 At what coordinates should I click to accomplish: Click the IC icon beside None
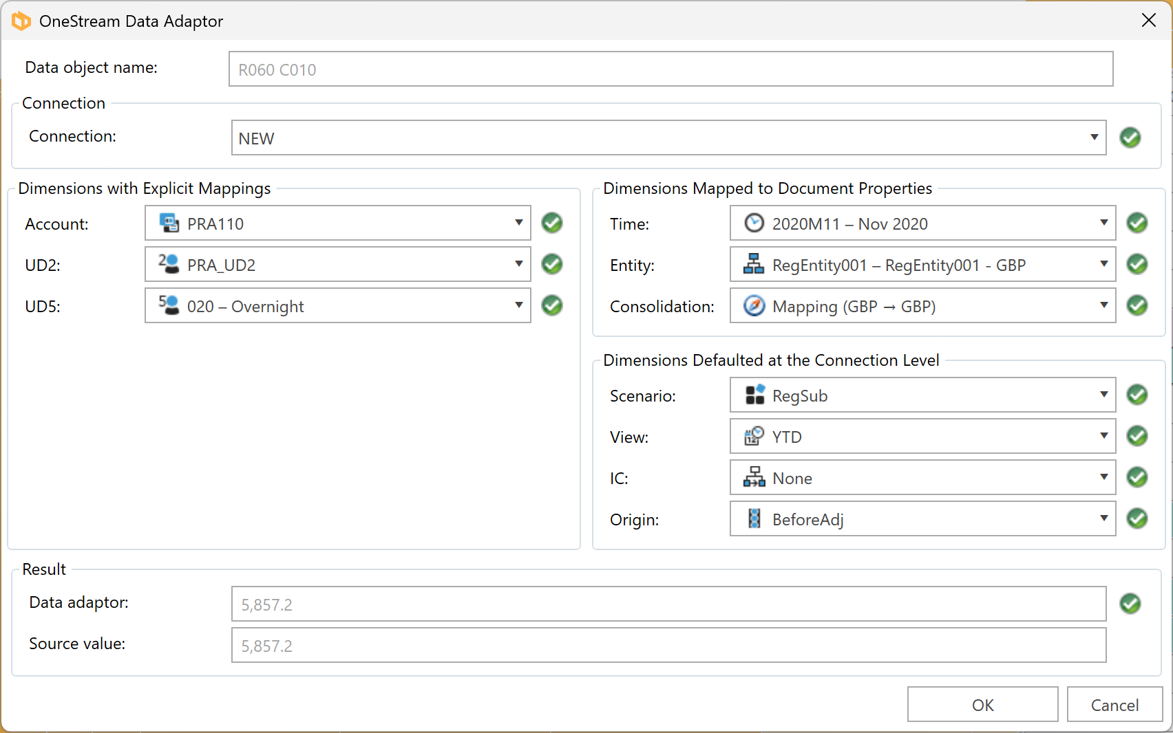(x=754, y=477)
